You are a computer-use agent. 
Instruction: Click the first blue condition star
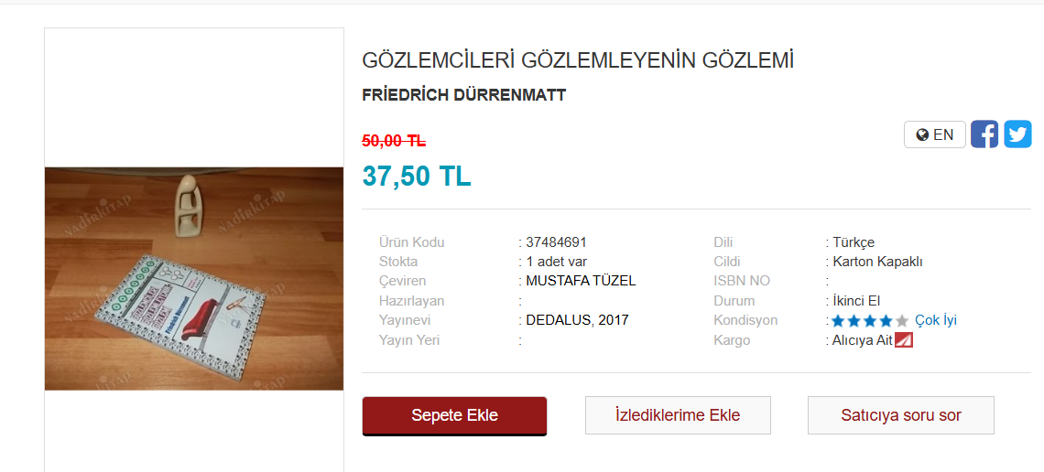tap(838, 321)
